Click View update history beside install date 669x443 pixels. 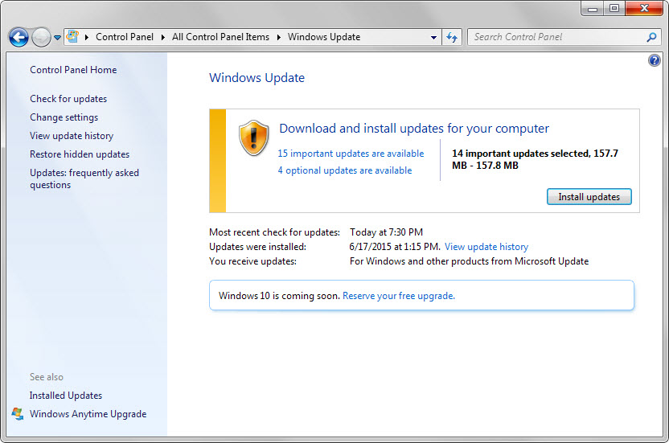click(486, 247)
